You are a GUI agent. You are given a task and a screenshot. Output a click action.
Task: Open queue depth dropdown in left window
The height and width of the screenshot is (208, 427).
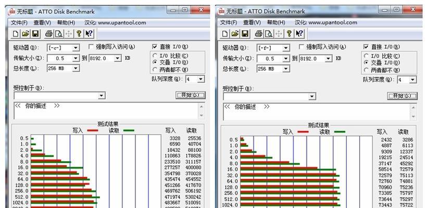pyautogui.click(x=200, y=80)
